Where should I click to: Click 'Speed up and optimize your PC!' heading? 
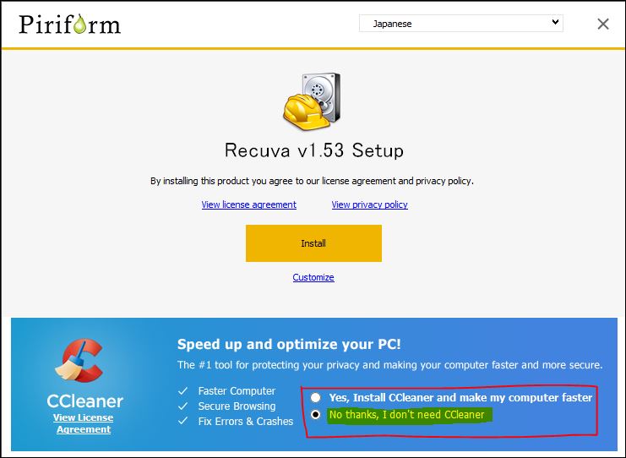pos(289,344)
